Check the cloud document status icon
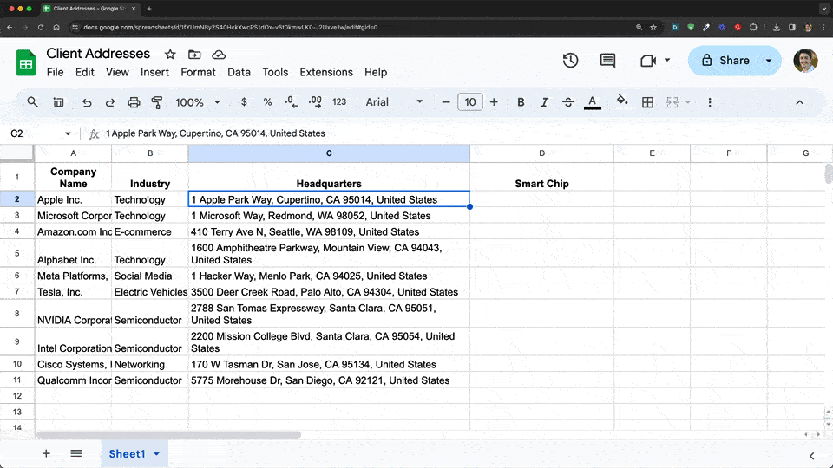Viewport: 833px width, 468px height. (x=219, y=54)
